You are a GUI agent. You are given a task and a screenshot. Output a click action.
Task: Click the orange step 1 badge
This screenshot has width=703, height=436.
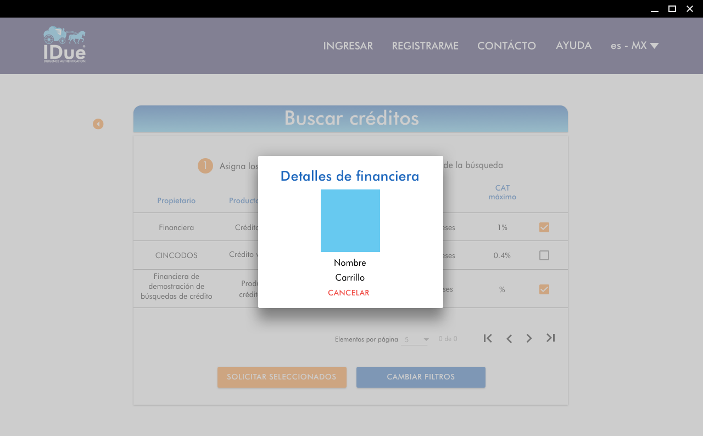205,166
